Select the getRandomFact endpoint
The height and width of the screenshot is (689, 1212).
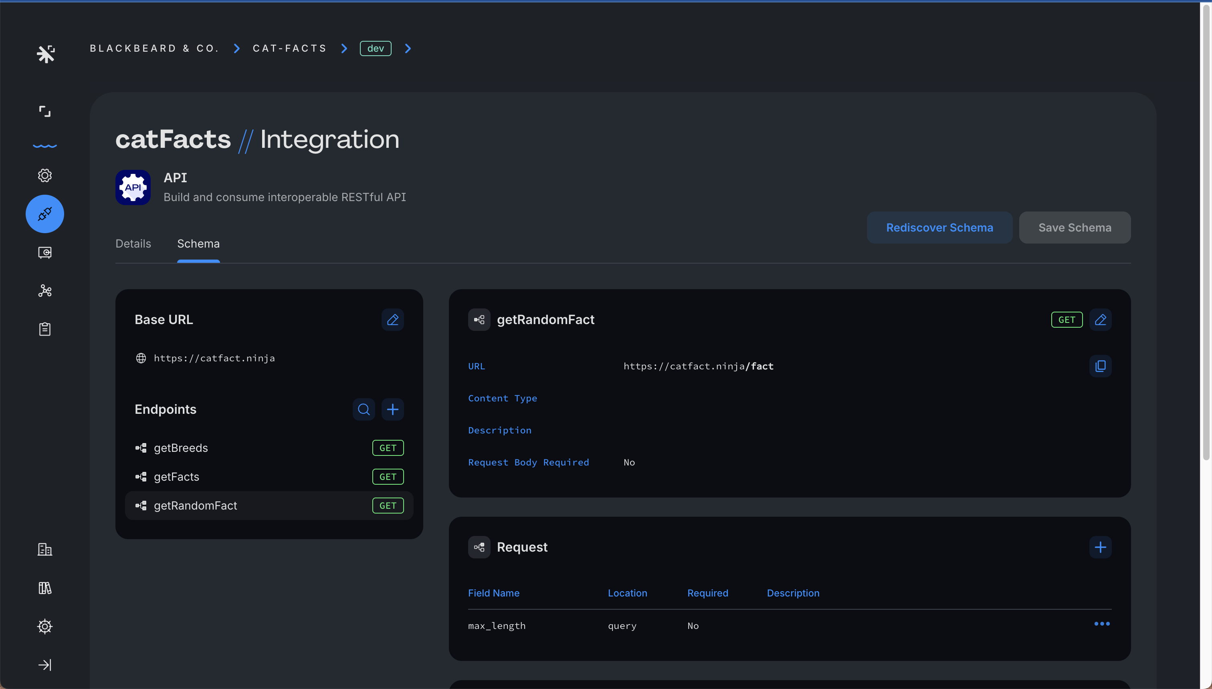click(269, 506)
